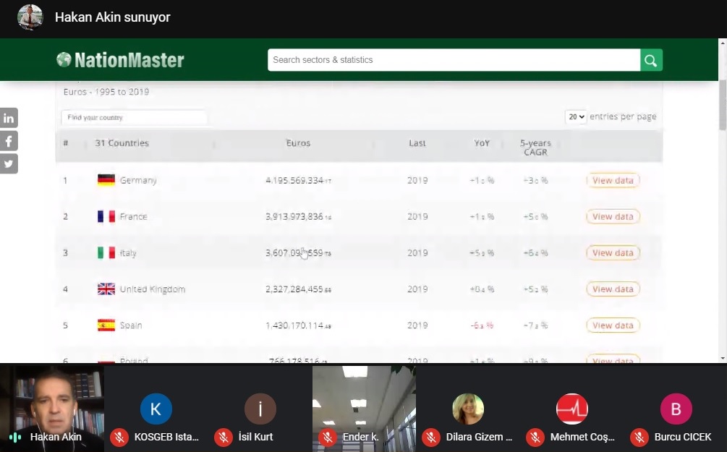
Task: Sort table by YoY column header
Action: tap(481, 143)
